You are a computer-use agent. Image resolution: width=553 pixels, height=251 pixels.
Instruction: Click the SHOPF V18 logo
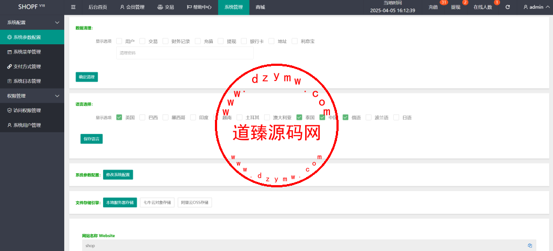[x=32, y=6]
